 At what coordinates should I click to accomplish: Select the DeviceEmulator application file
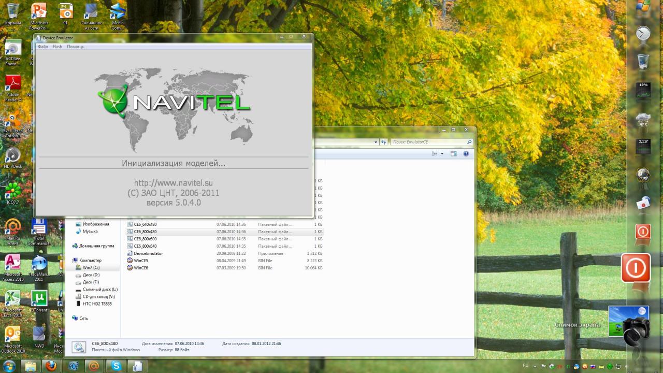pos(148,253)
